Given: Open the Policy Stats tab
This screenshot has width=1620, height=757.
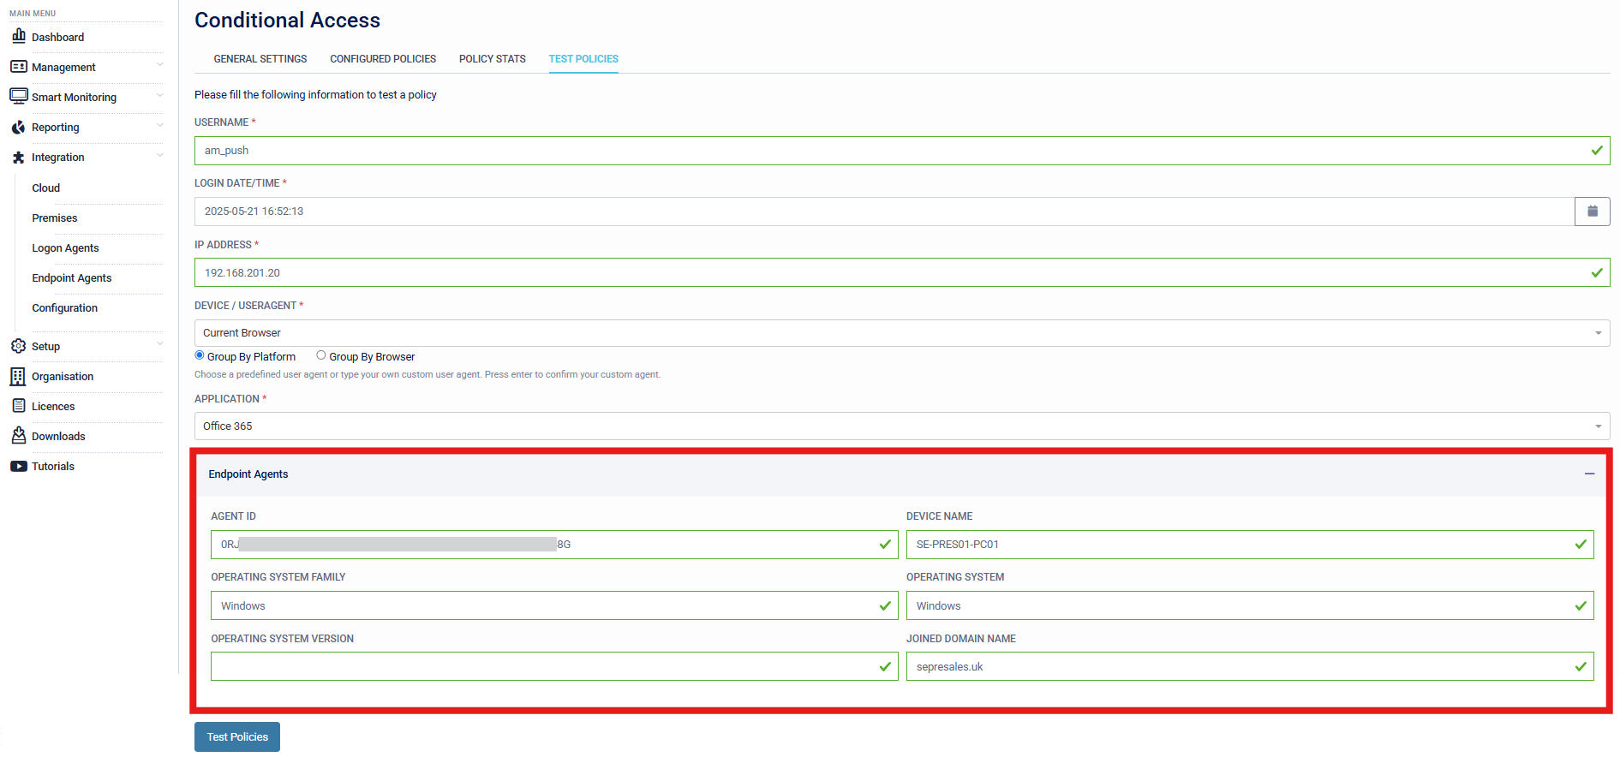Looking at the screenshot, I should pyautogui.click(x=492, y=59).
